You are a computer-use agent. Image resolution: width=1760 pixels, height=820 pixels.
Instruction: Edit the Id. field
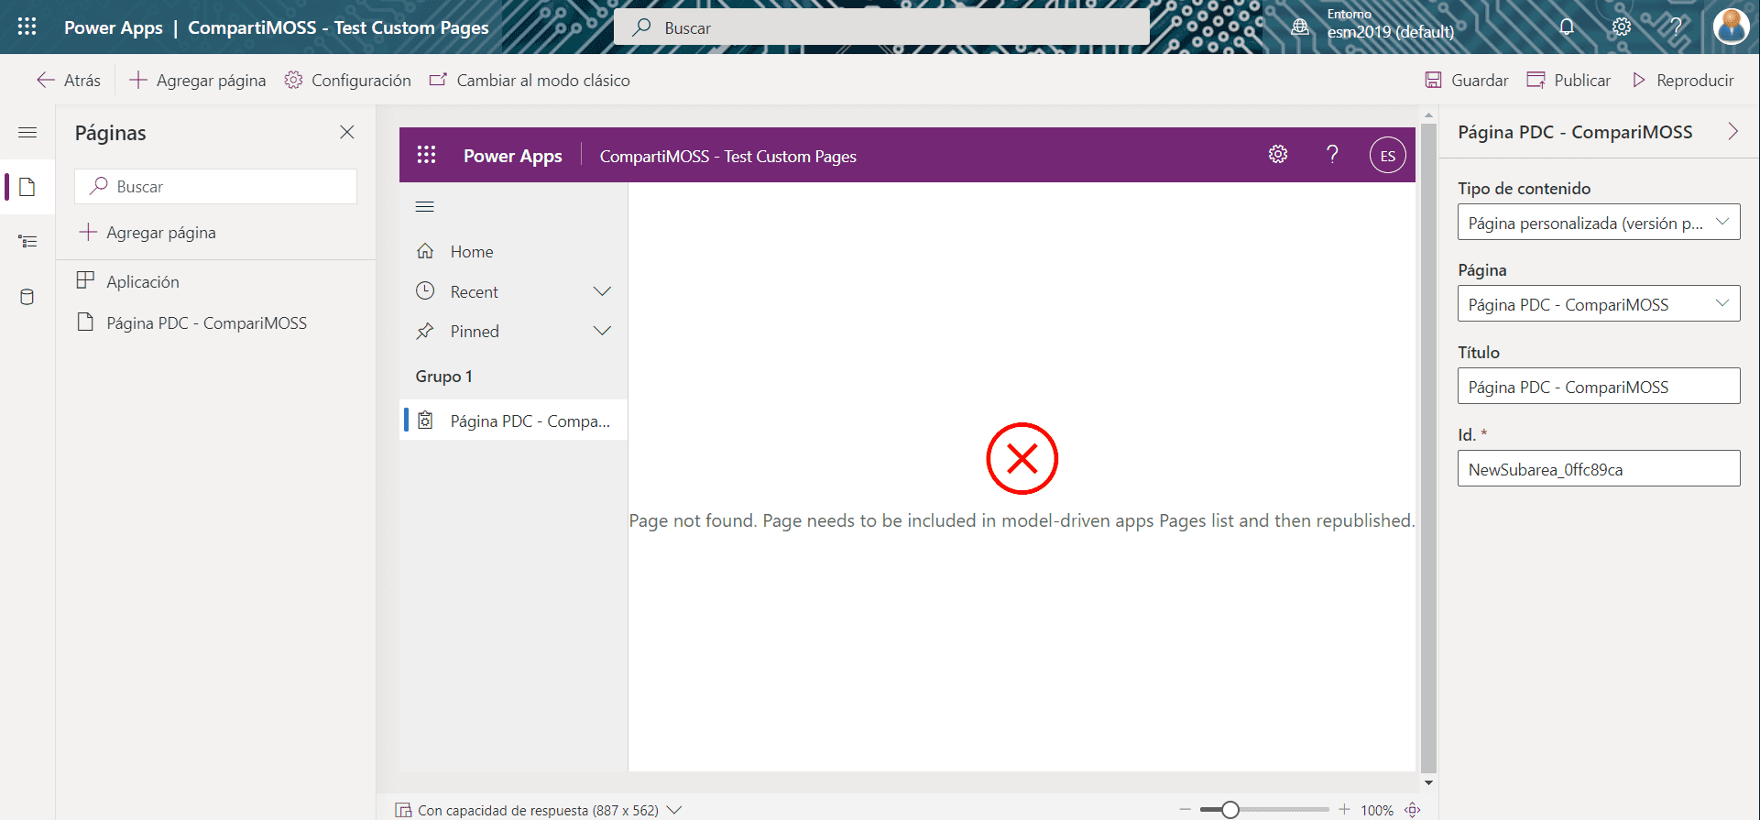(1599, 469)
